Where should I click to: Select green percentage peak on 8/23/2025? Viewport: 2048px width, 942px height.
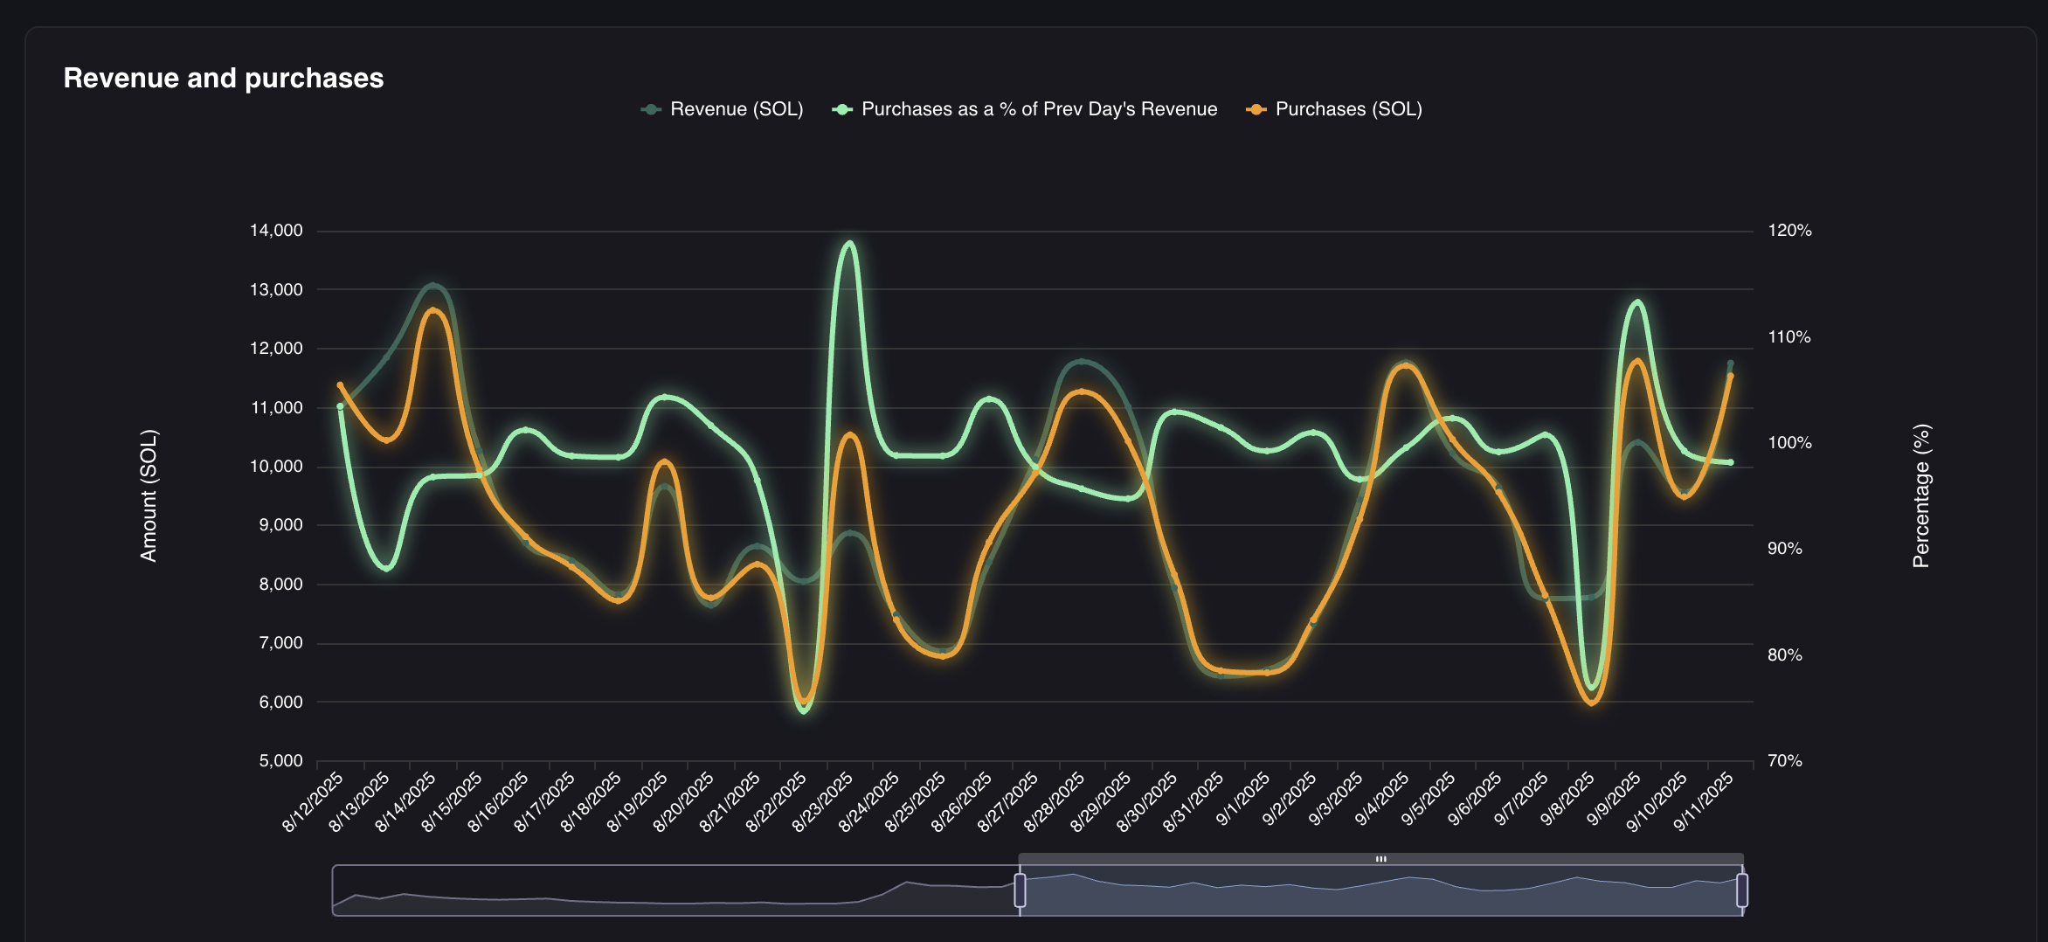tap(849, 244)
